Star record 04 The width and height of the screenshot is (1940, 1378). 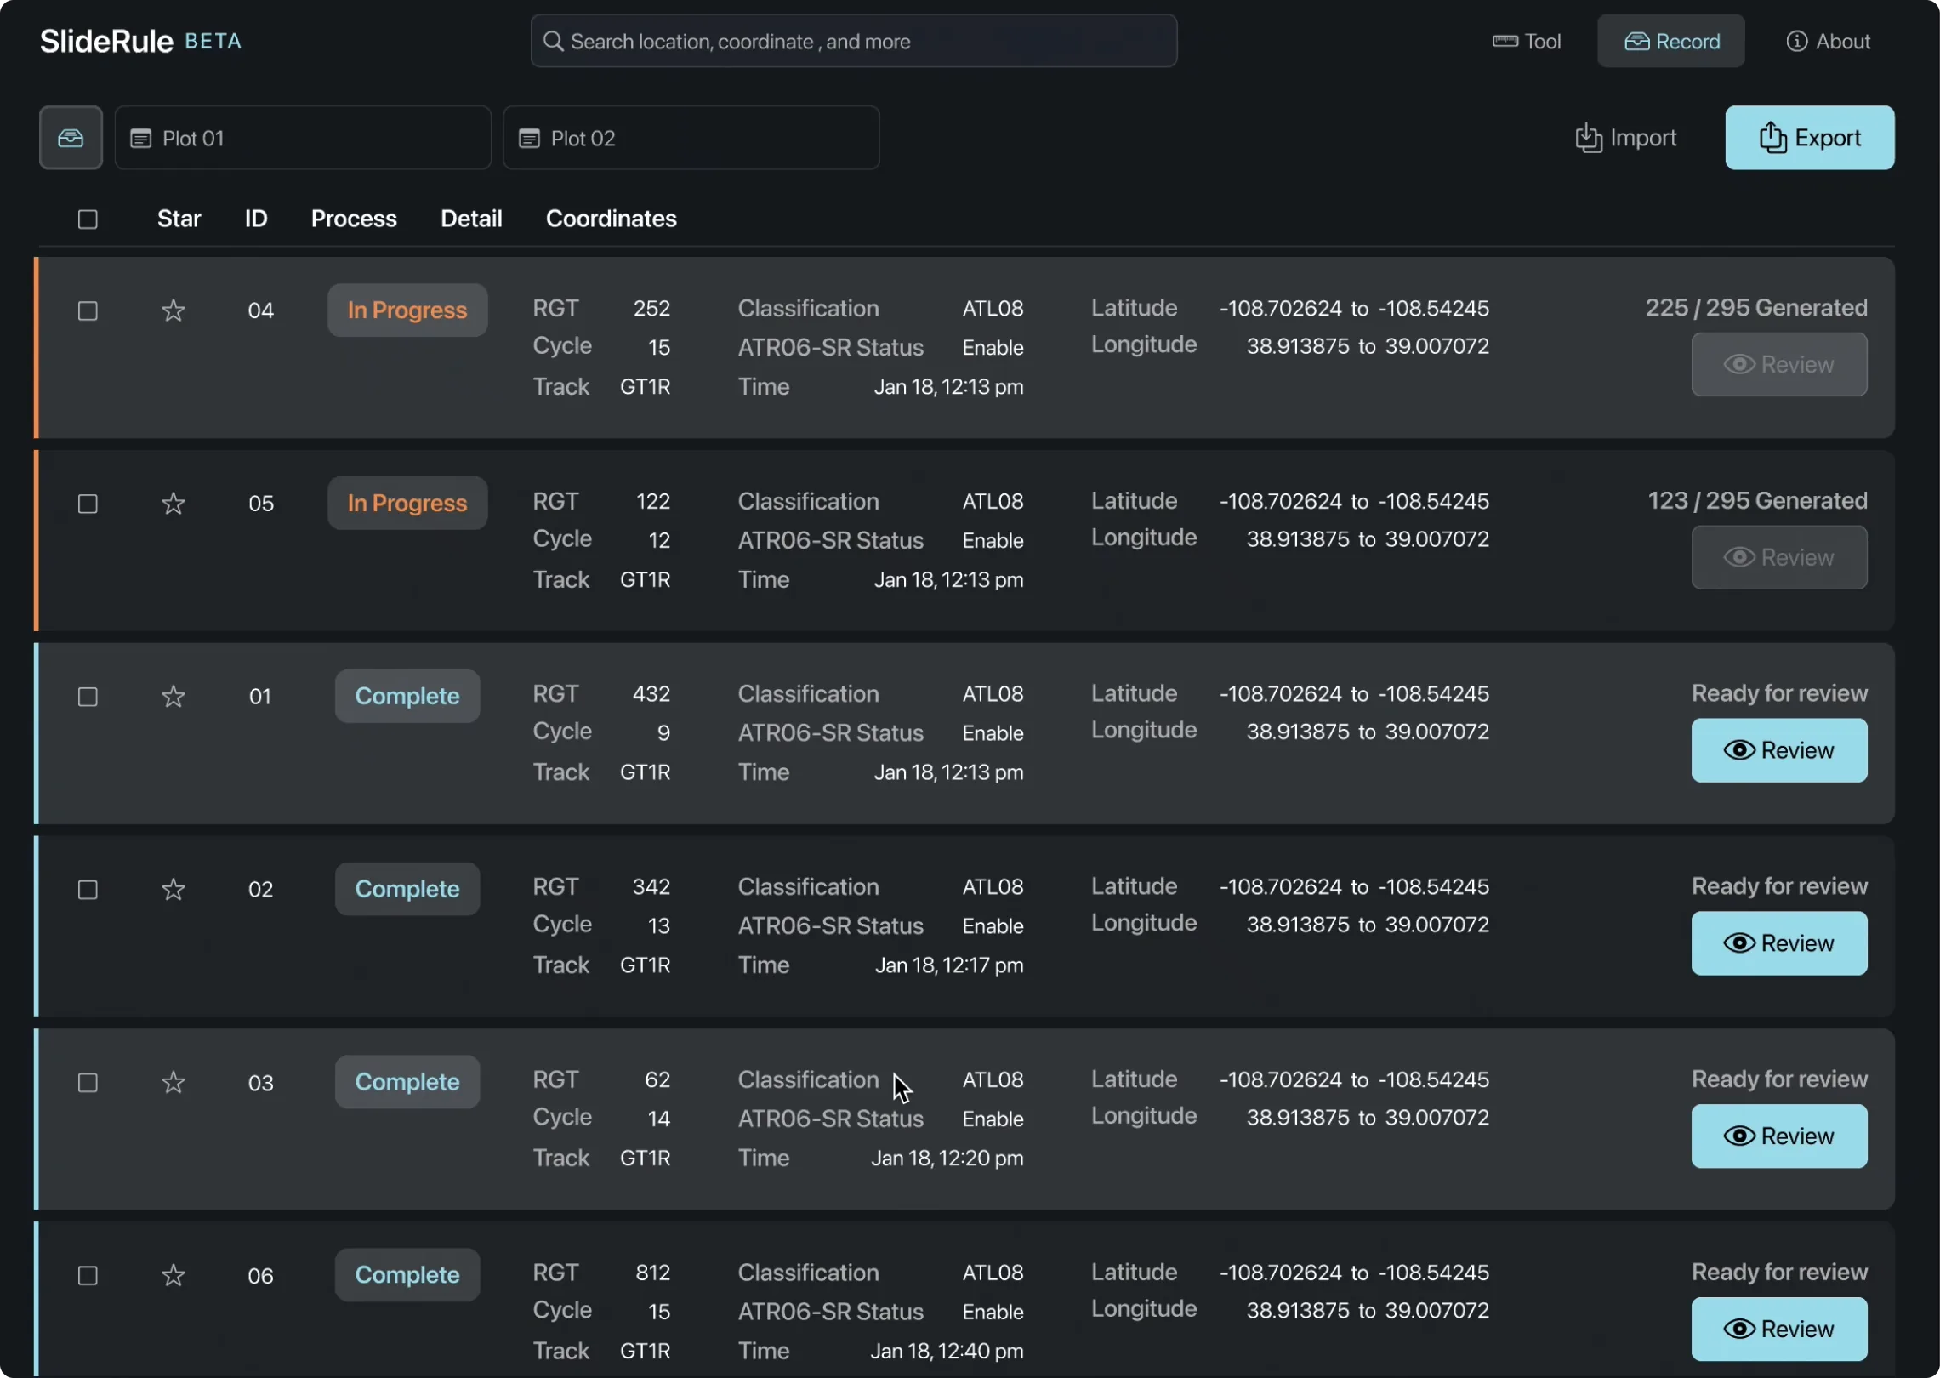(174, 310)
